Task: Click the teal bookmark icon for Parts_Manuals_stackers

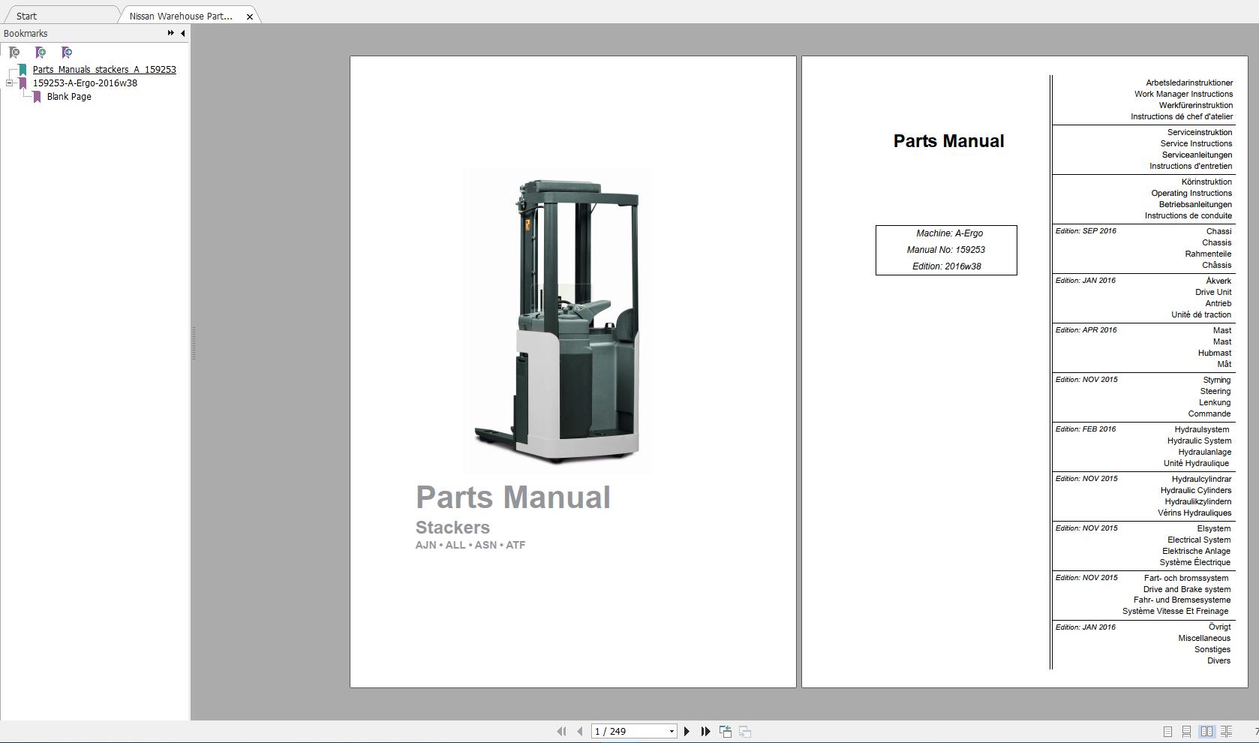Action: click(23, 70)
